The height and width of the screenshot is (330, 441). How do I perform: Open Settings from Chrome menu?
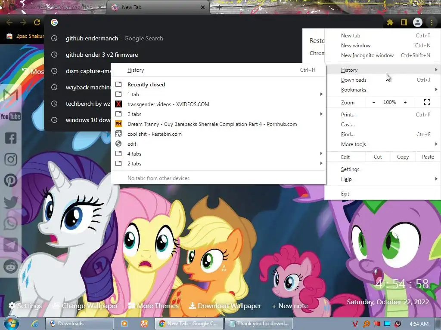(382, 169)
